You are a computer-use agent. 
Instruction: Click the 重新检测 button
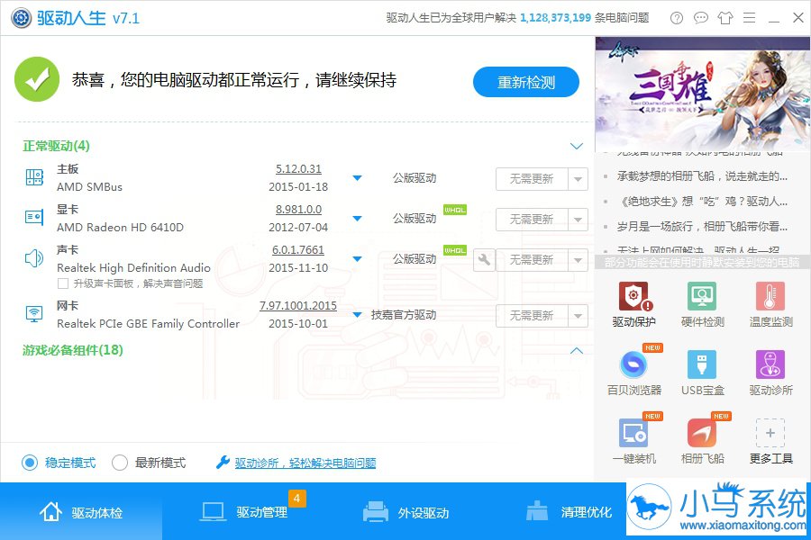pyautogui.click(x=526, y=82)
